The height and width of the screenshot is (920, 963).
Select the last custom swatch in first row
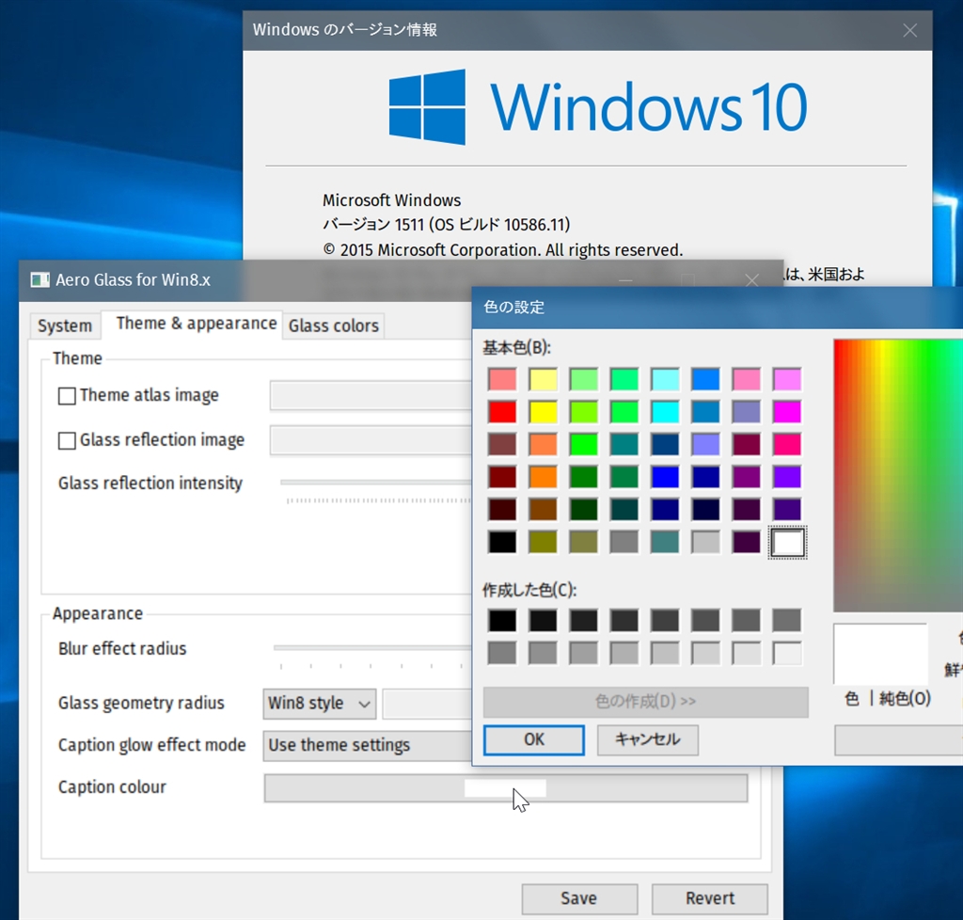coord(787,621)
